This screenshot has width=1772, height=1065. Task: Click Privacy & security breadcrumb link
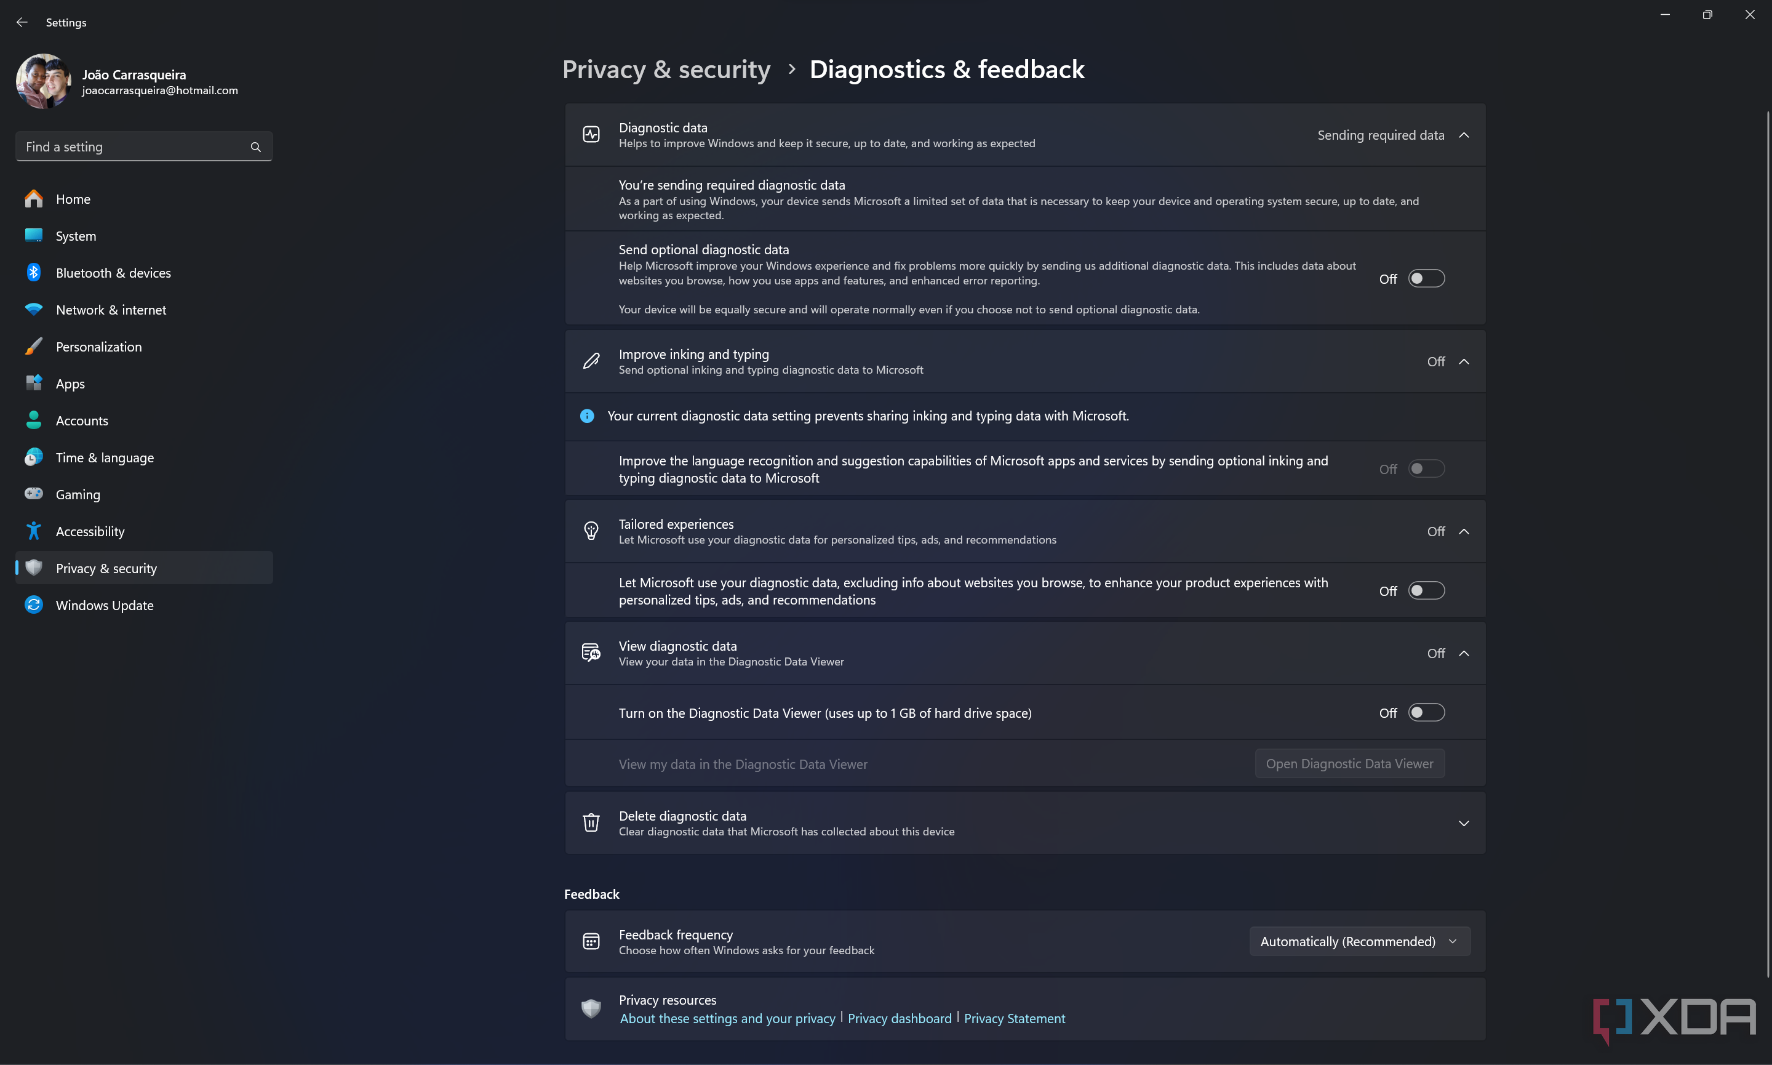pyautogui.click(x=666, y=70)
